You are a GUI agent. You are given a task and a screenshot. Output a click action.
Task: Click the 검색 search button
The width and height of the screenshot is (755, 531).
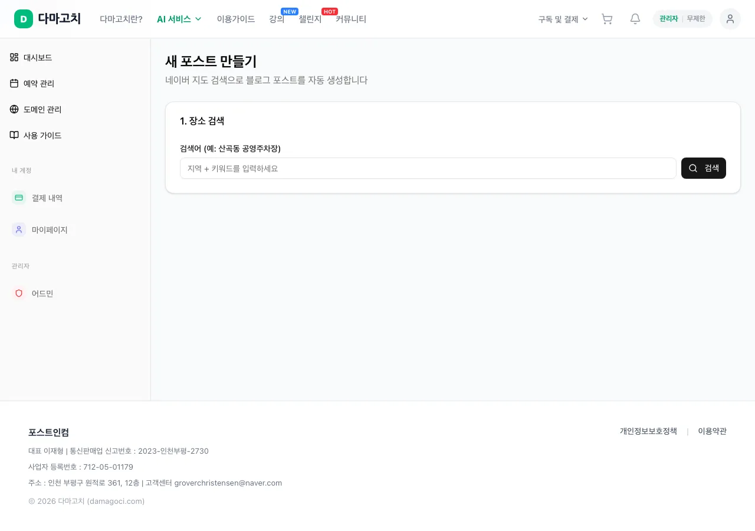[x=704, y=168]
